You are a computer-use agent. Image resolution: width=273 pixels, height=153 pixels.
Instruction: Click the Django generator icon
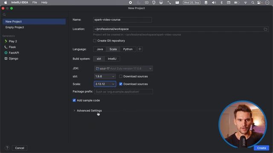pyautogui.click(x=6, y=59)
